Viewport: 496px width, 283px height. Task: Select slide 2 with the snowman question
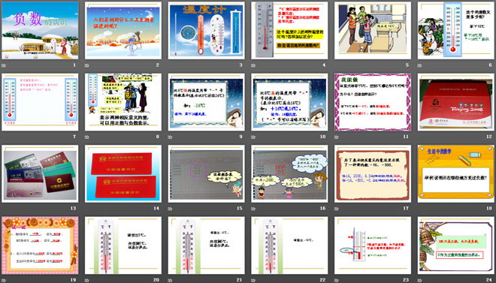(x=123, y=30)
